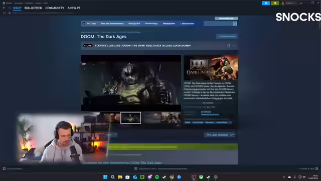Open Spotify from the taskbar
This screenshot has width=321, height=181.
pos(157,177)
